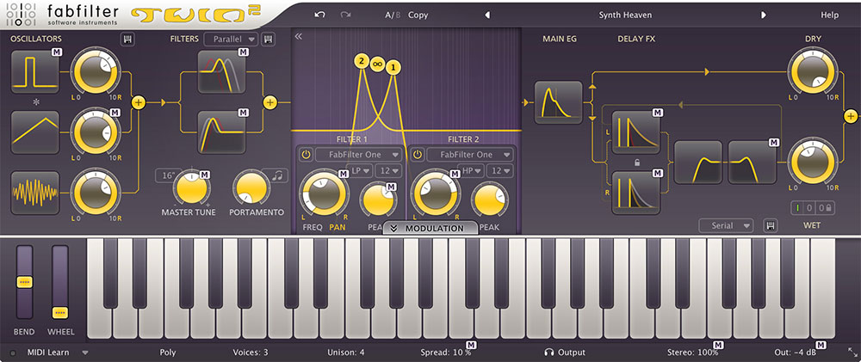Open Filter 2 slope 12 dropdown

coord(499,170)
